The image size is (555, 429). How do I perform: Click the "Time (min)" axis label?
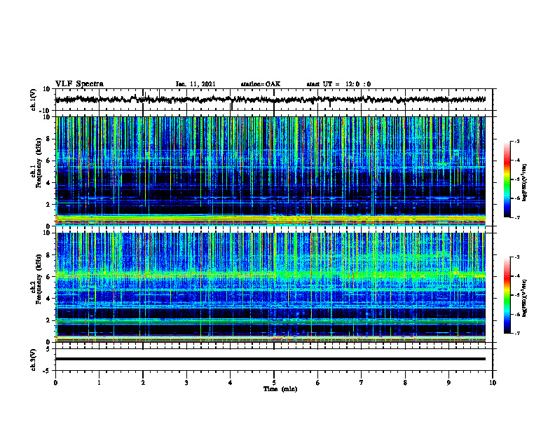(280, 389)
